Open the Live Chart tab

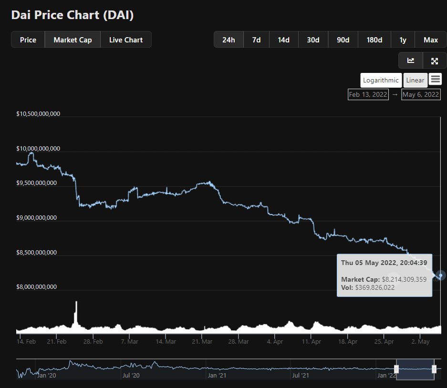click(x=126, y=40)
